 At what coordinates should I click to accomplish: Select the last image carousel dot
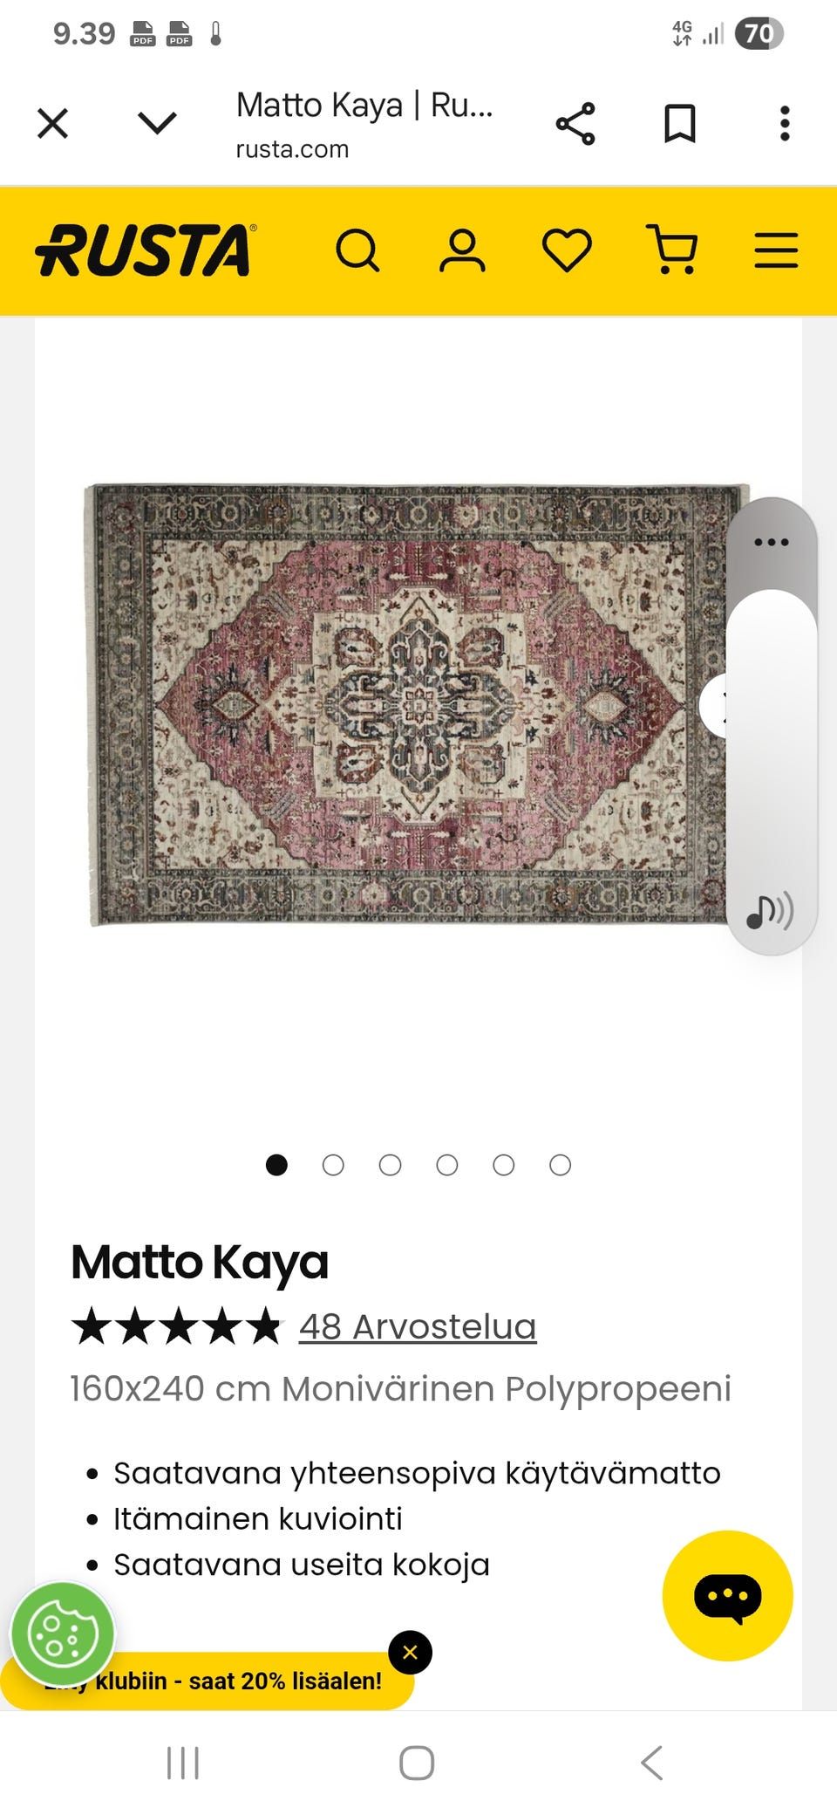(x=561, y=1165)
